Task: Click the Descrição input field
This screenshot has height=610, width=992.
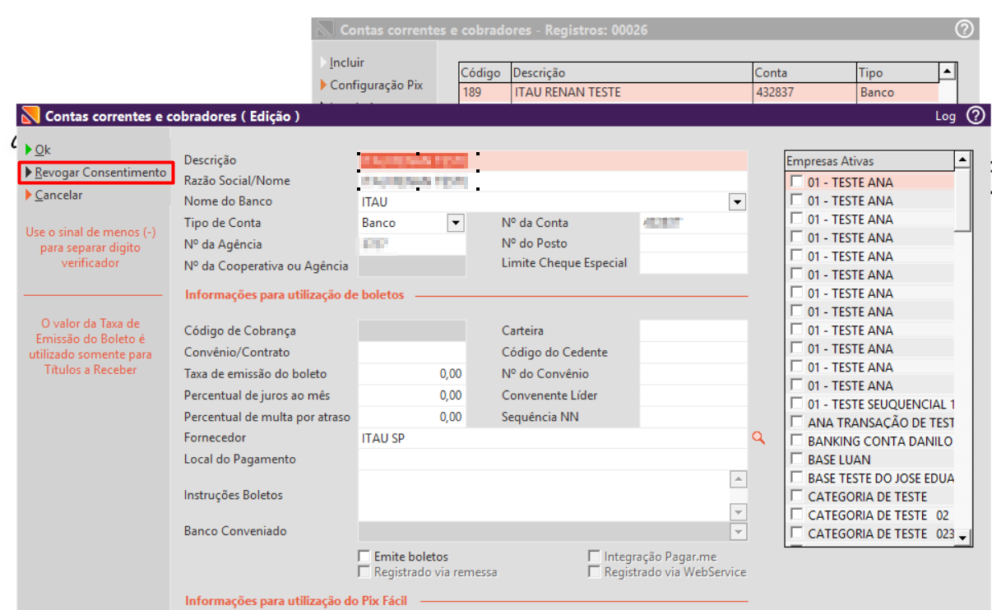Action: tap(553, 160)
